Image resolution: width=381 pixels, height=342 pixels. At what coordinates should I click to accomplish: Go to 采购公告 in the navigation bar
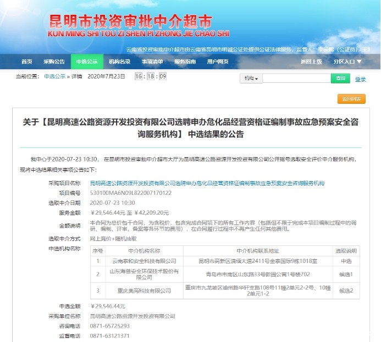[x=54, y=61]
